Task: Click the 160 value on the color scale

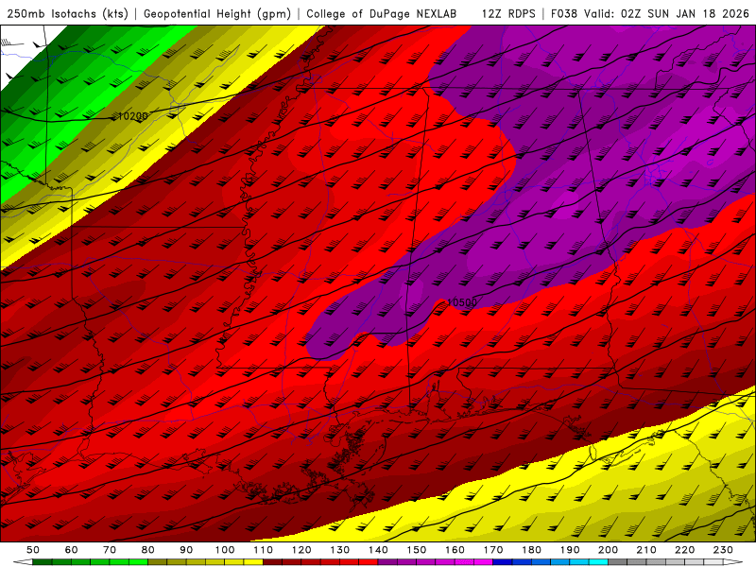Action: (455, 550)
